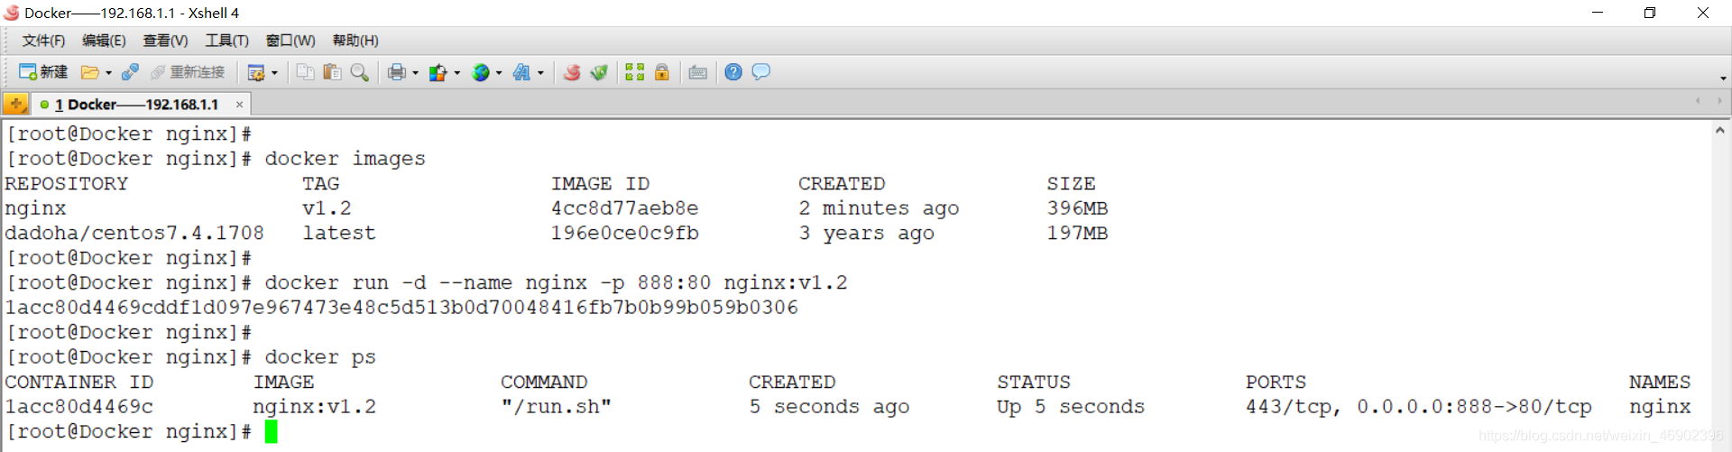Click the keyboard mapping icon
This screenshot has width=1732, height=452.
[697, 72]
